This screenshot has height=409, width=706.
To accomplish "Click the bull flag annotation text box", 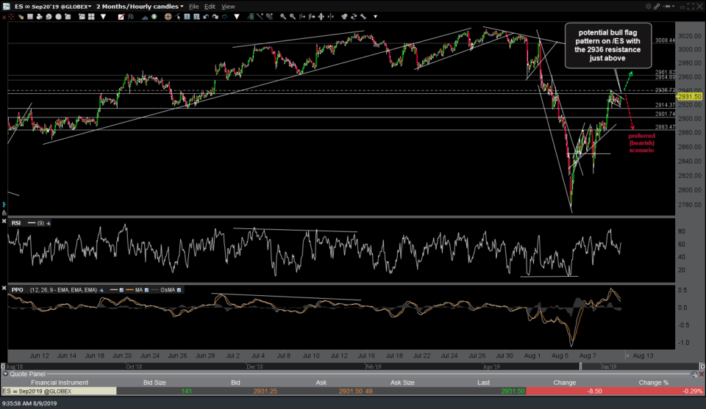I will pos(608,46).
